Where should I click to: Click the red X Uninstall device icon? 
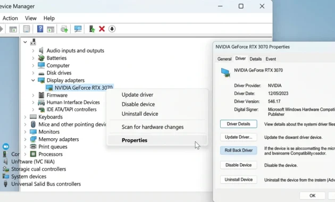click(102, 29)
